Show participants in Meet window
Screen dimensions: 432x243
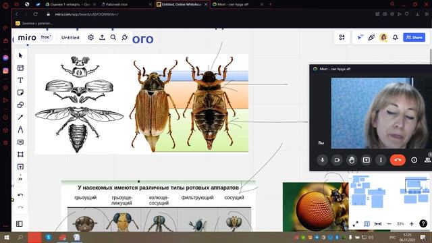(x=427, y=160)
